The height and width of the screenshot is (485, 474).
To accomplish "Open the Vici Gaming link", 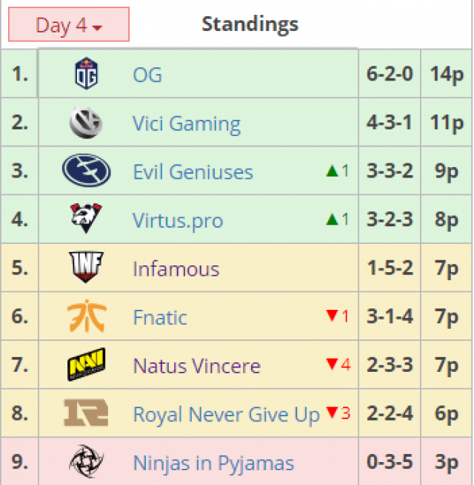I will [x=187, y=123].
